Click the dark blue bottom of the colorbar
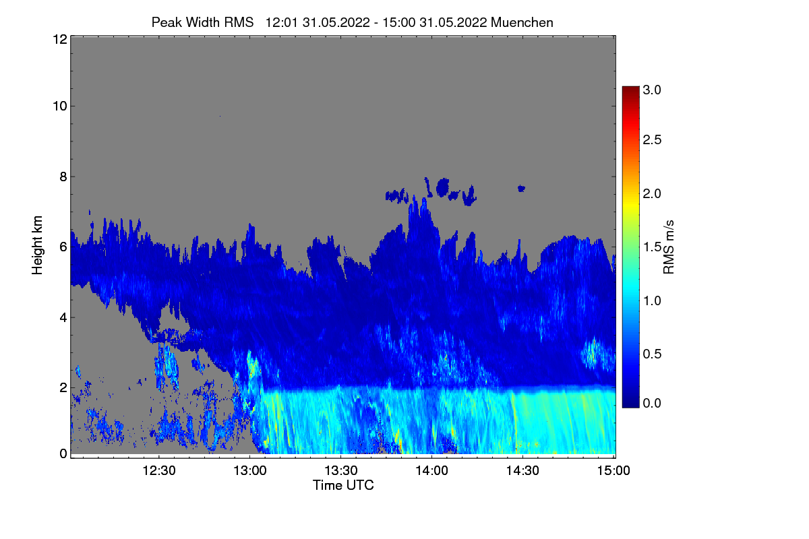 tap(630, 402)
